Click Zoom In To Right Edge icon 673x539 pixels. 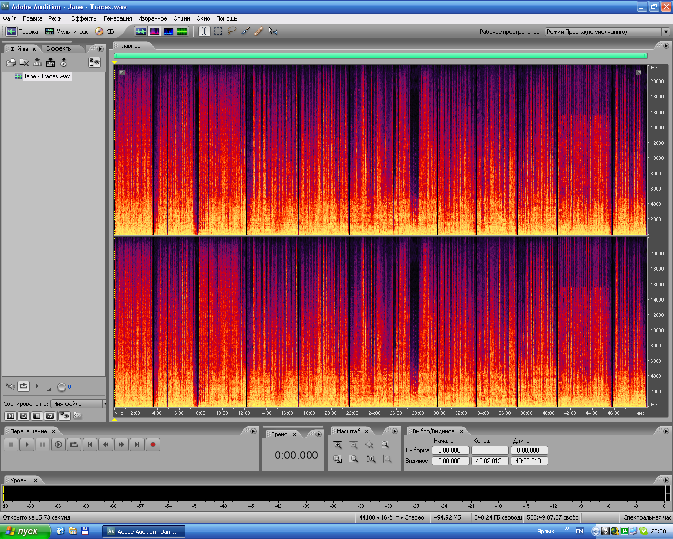353,459
